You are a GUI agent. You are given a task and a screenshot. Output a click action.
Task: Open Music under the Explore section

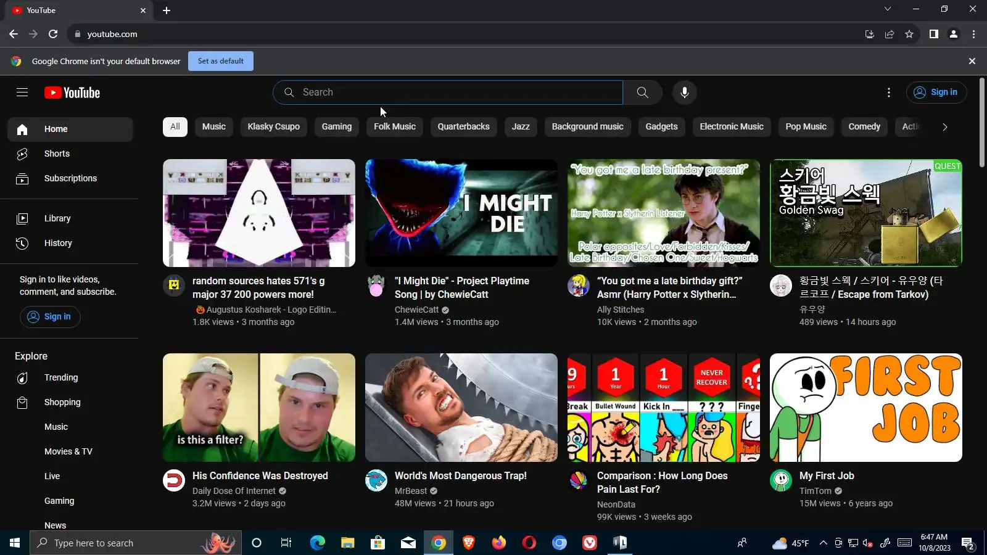[70, 427]
